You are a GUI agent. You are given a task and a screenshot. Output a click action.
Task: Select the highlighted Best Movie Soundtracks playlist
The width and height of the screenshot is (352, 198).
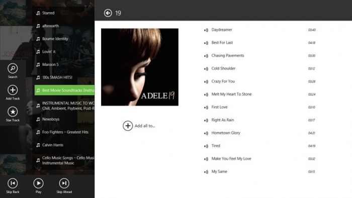click(64, 90)
